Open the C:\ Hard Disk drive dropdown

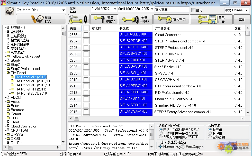(x=64, y=10)
